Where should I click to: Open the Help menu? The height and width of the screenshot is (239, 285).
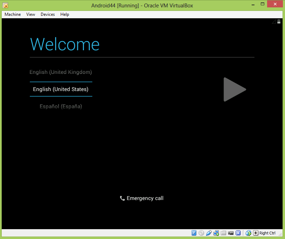click(65, 14)
